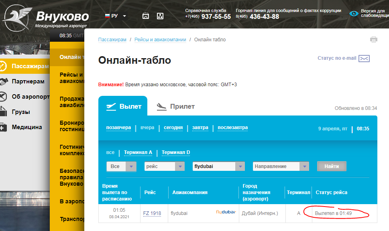
Task: Open the рейс flight number dropdown
Action: [165, 166]
